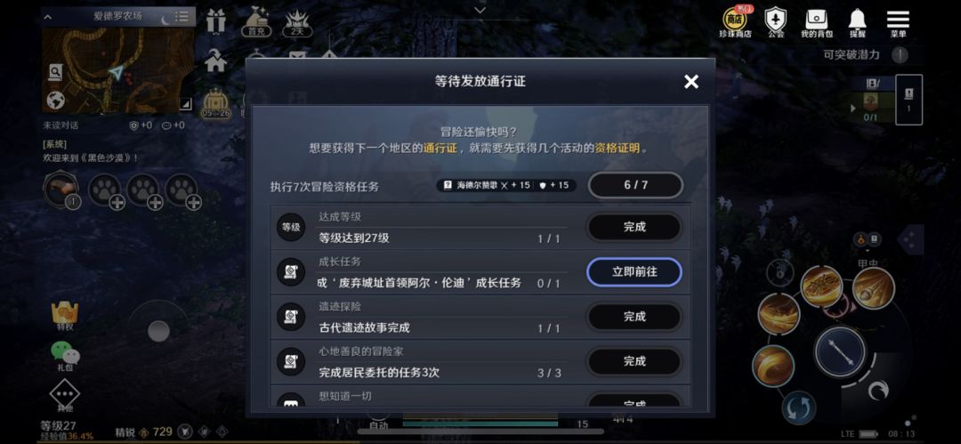Toggle the weapon swap cycle button
Screen dimensions: 961x444
click(x=798, y=408)
